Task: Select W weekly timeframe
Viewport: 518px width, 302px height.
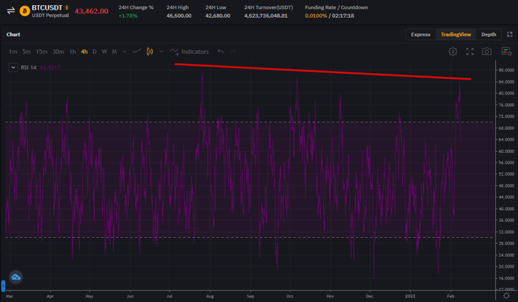Action: tap(104, 52)
